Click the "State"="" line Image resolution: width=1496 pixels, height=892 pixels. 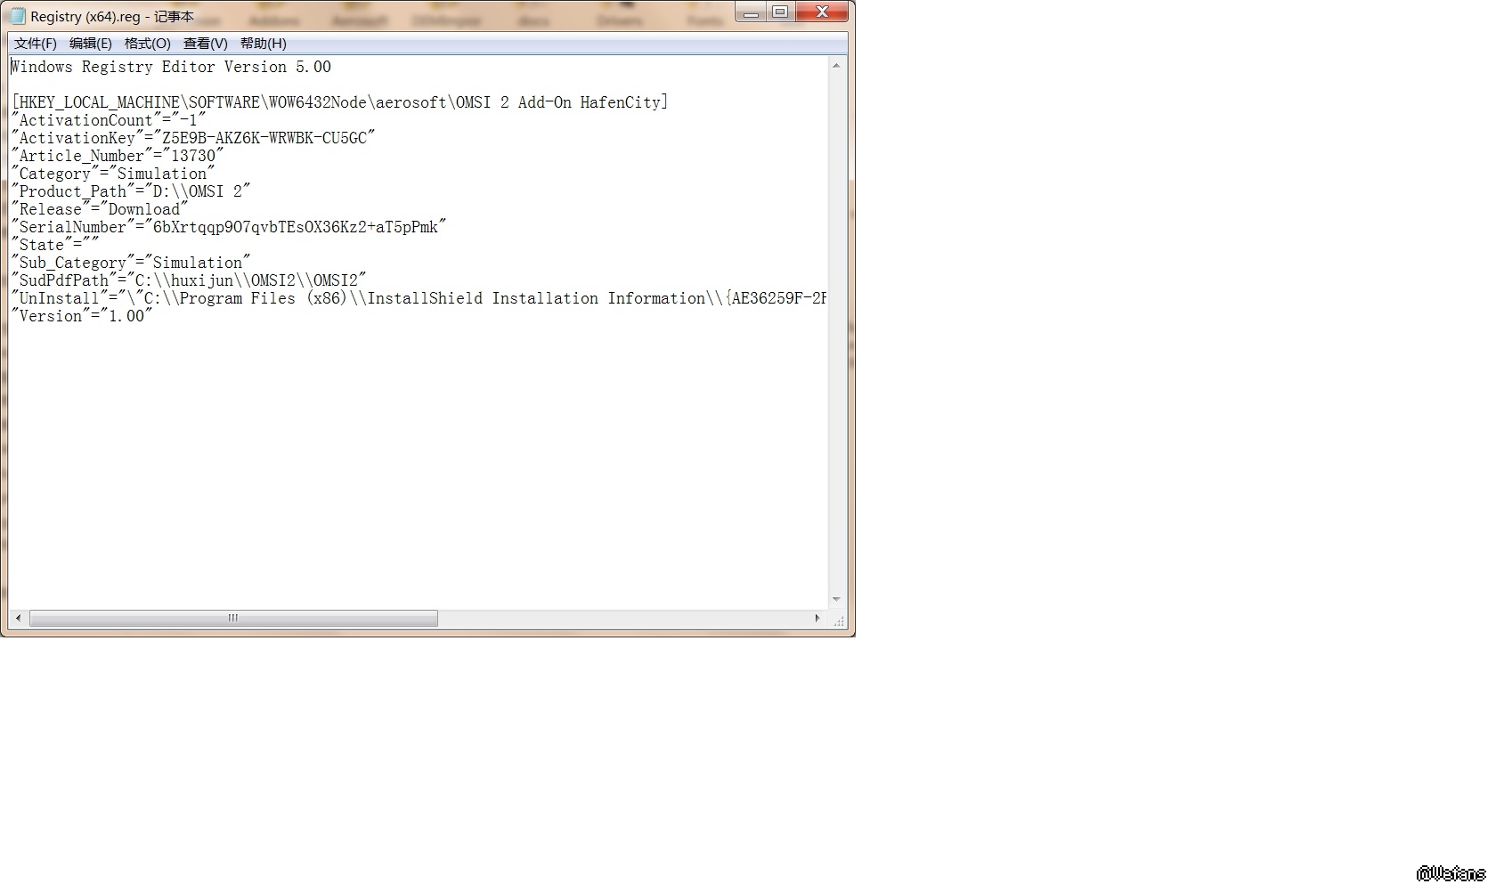click(x=55, y=245)
